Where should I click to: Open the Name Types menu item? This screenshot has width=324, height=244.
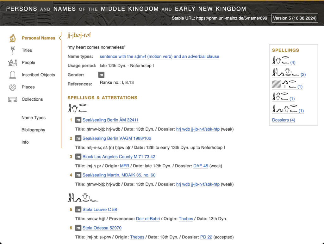(33, 118)
